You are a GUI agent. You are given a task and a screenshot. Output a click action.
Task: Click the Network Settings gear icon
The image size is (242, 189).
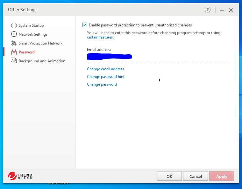coord(14,34)
